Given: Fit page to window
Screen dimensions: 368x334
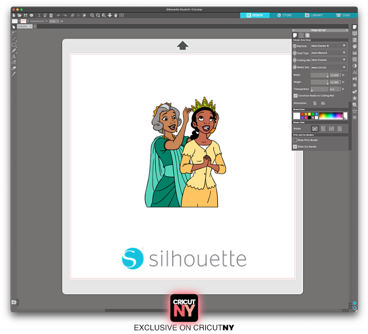Looking at the screenshot, I should point(122,15).
